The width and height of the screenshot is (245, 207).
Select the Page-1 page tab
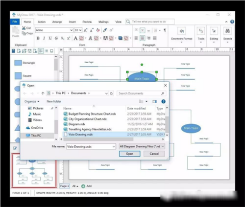[x=64, y=186]
